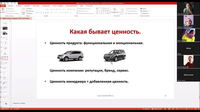Redo action in quick access toolbar
200x112 pixels.
[12, 3]
